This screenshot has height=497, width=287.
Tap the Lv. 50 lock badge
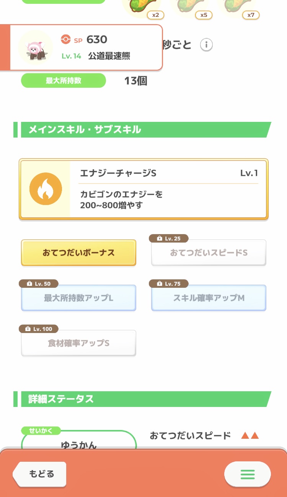pyautogui.click(x=38, y=284)
